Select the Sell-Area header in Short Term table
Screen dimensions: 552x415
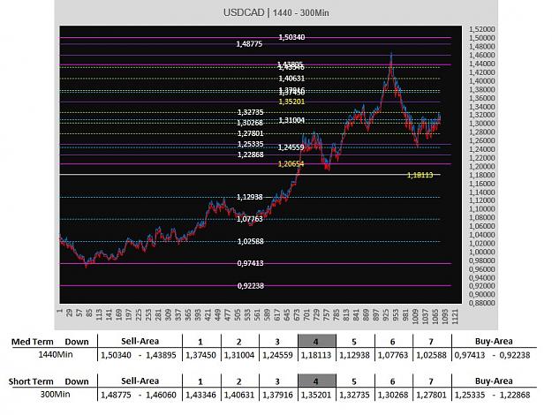(x=140, y=381)
